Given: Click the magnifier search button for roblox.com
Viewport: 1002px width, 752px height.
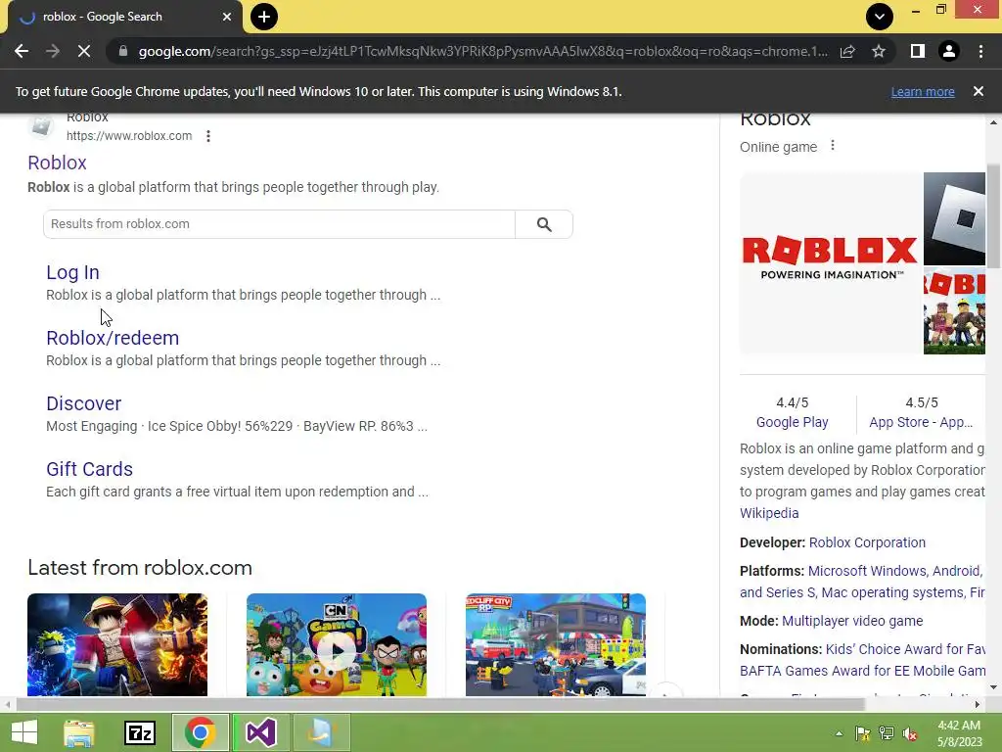Looking at the screenshot, I should [544, 224].
